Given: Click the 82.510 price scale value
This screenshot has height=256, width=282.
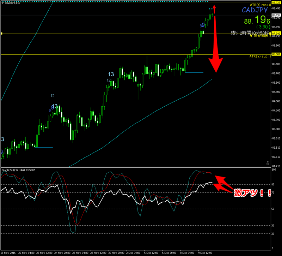Looking at the screenshot, I should pyautogui.click(x=276, y=148).
